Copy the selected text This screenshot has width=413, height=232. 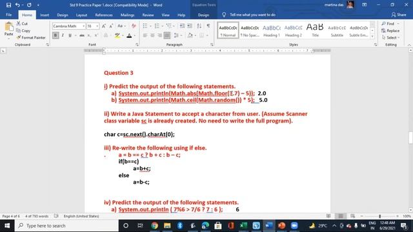[x=23, y=30]
